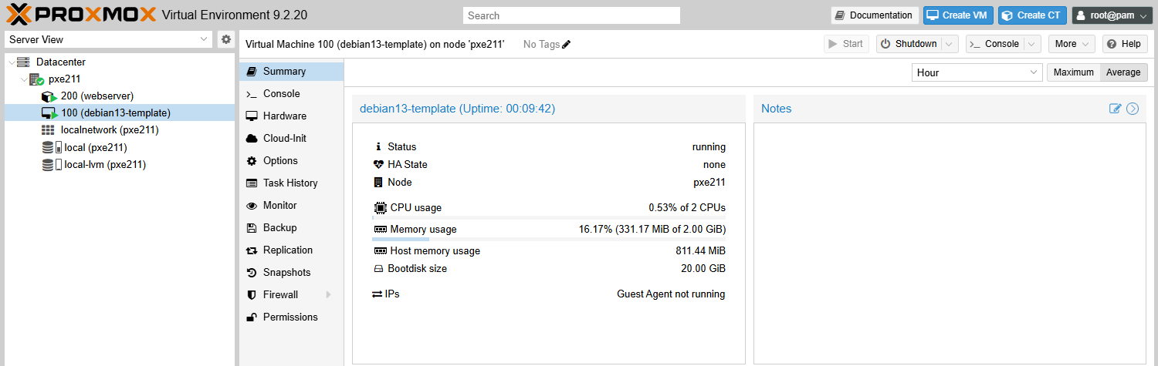
Task: Click the Summary book icon
Action: pyautogui.click(x=251, y=71)
